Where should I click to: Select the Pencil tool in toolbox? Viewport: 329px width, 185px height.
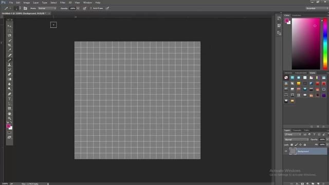[x=9, y=60]
